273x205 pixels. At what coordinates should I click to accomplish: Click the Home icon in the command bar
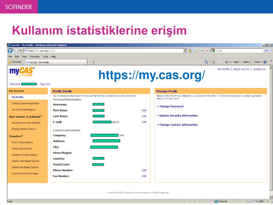pyautogui.click(x=206, y=62)
